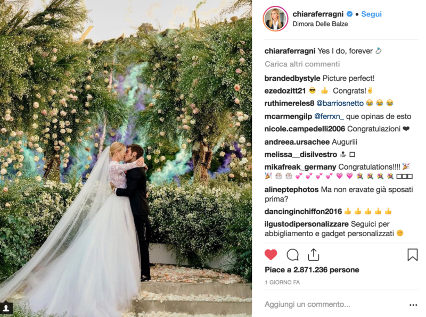Viewport: 426px width, 317px height.
Task: Open brandedbystyle commenter profile
Action: 292,78
